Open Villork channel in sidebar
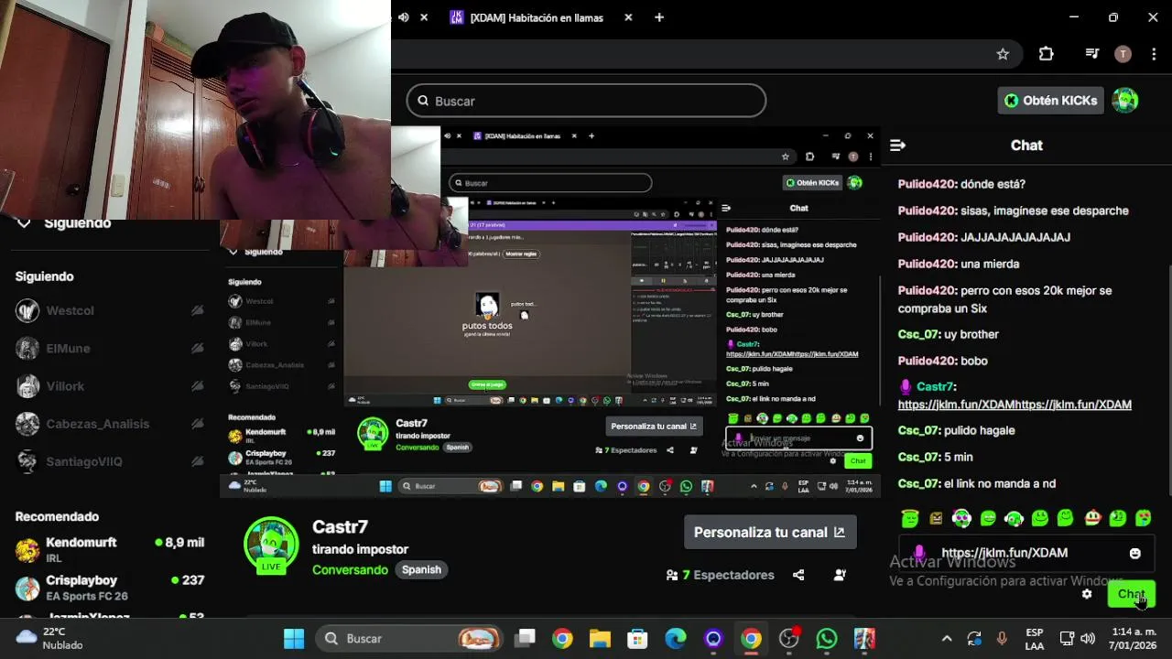Screen dimensions: 1172x659 point(64,386)
